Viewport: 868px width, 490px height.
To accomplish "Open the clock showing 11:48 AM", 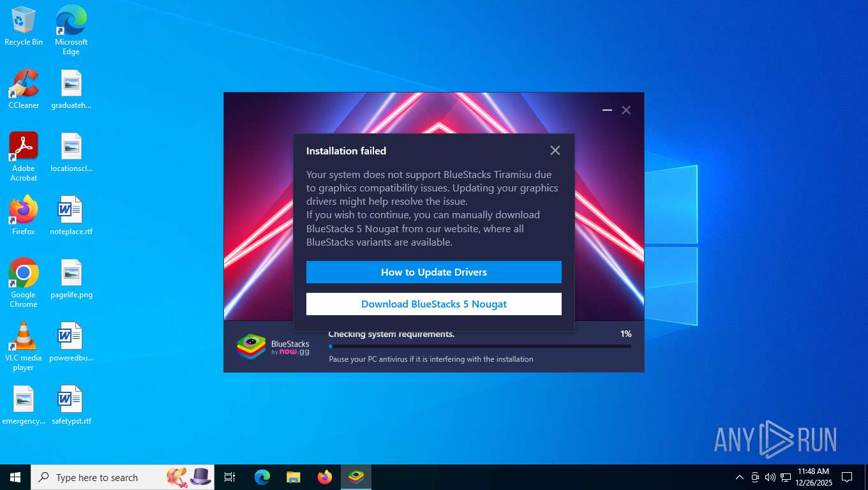I will pos(813,477).
